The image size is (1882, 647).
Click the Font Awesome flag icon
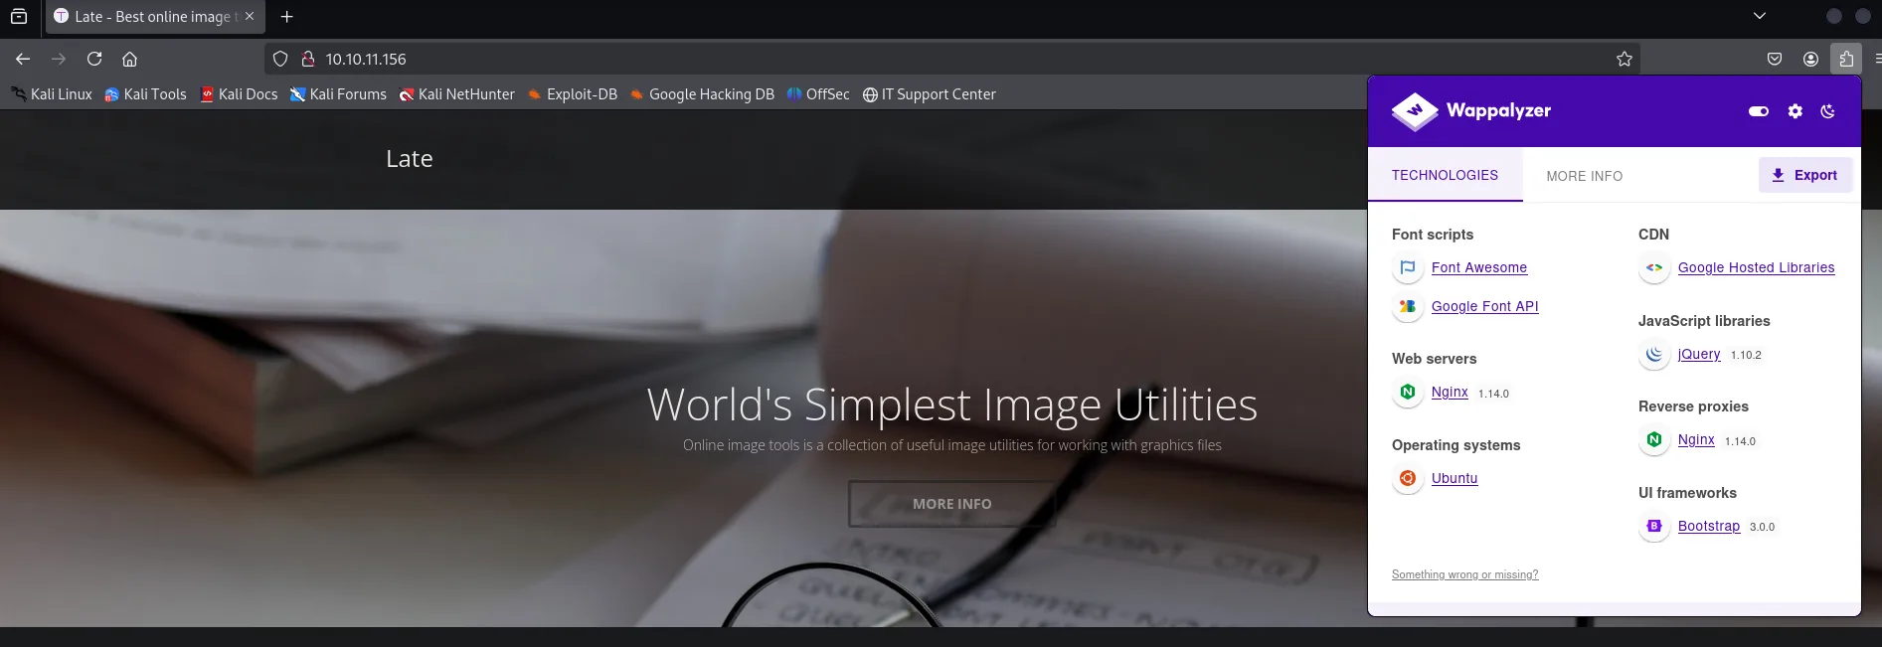tap(1408, 267)
